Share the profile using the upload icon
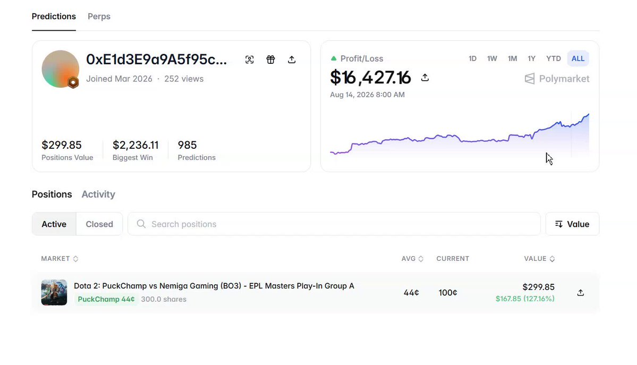This screenshot has width=637, height=365. 292,60
